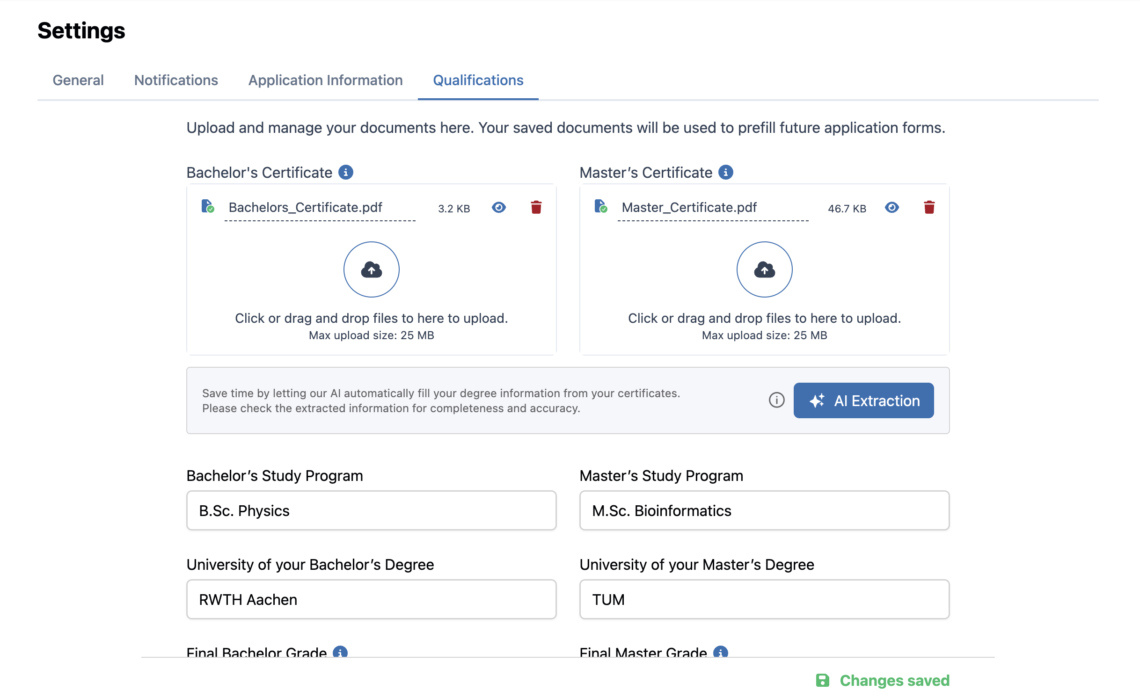The image size is (1140, 698).
Task: Click the Bachelors_Certificate.pdf file icon
Action: 208,206
